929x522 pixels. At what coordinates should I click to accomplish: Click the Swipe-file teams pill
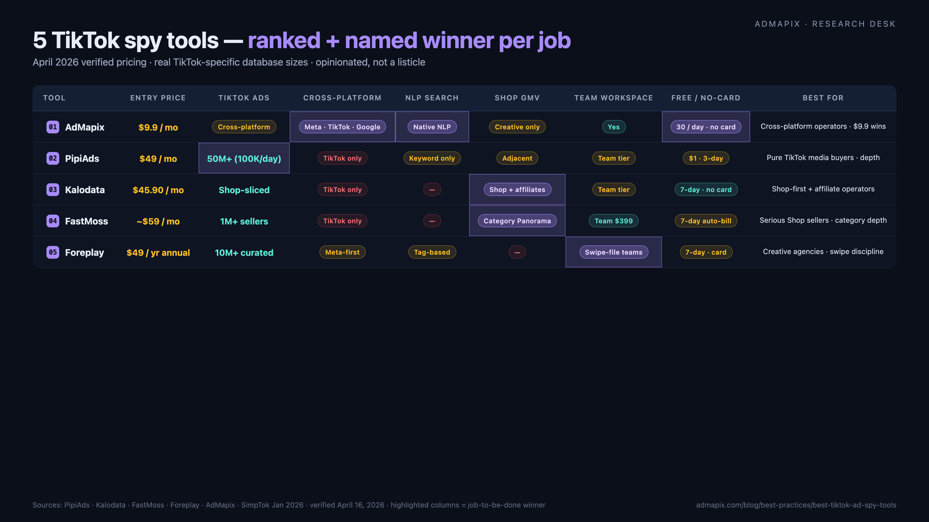pos(613,252)
